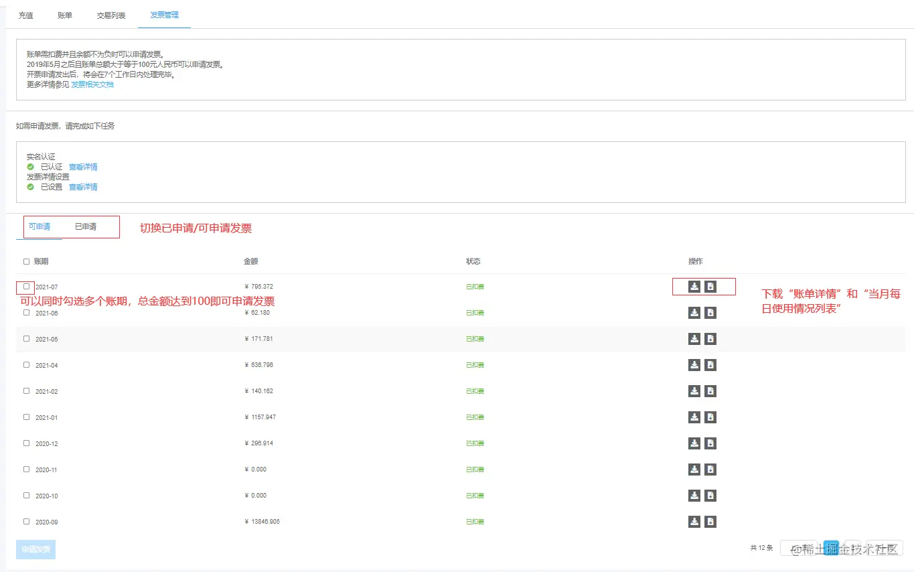914x572 pixels.
Task: Click the 共 12 条 total count
Action: (x=762, y=548)
